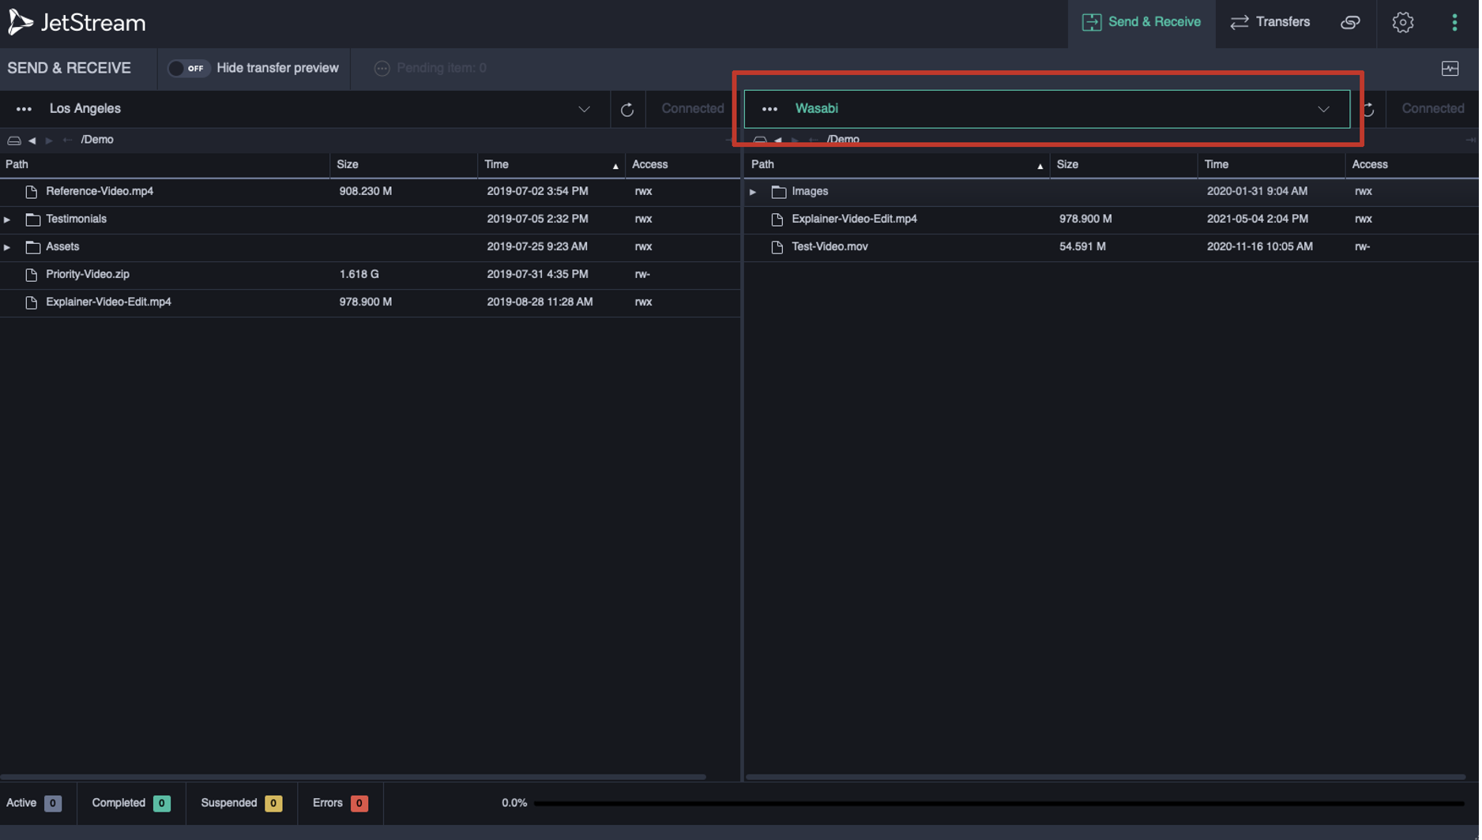Click the JetStream logo

(77, 22)
